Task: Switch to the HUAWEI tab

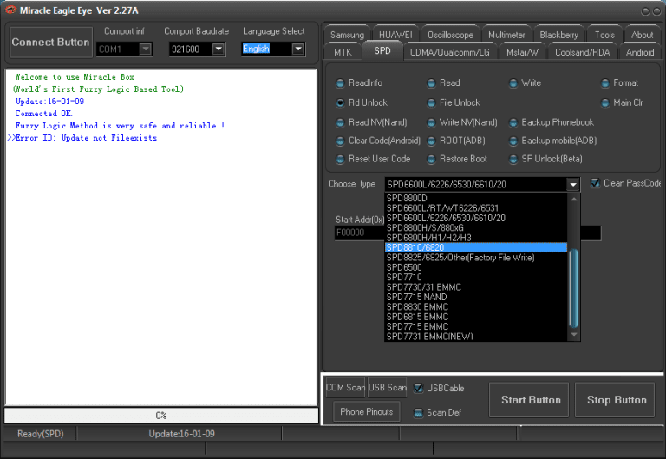Action: [x=395, y=35]
